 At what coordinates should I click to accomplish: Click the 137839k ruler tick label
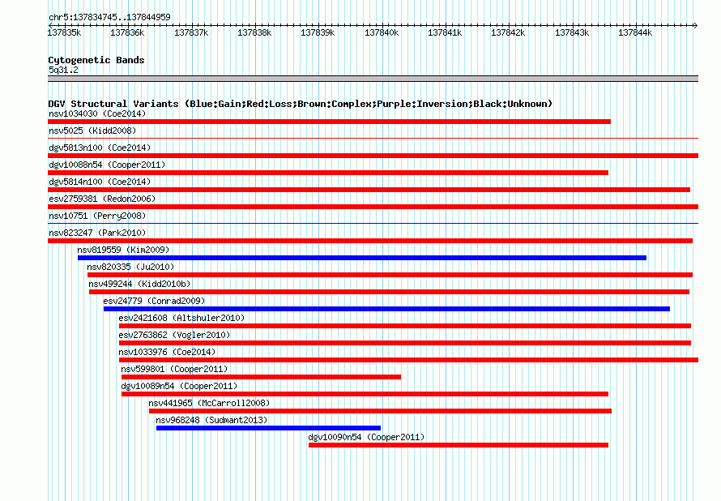[x=318, y=32]
